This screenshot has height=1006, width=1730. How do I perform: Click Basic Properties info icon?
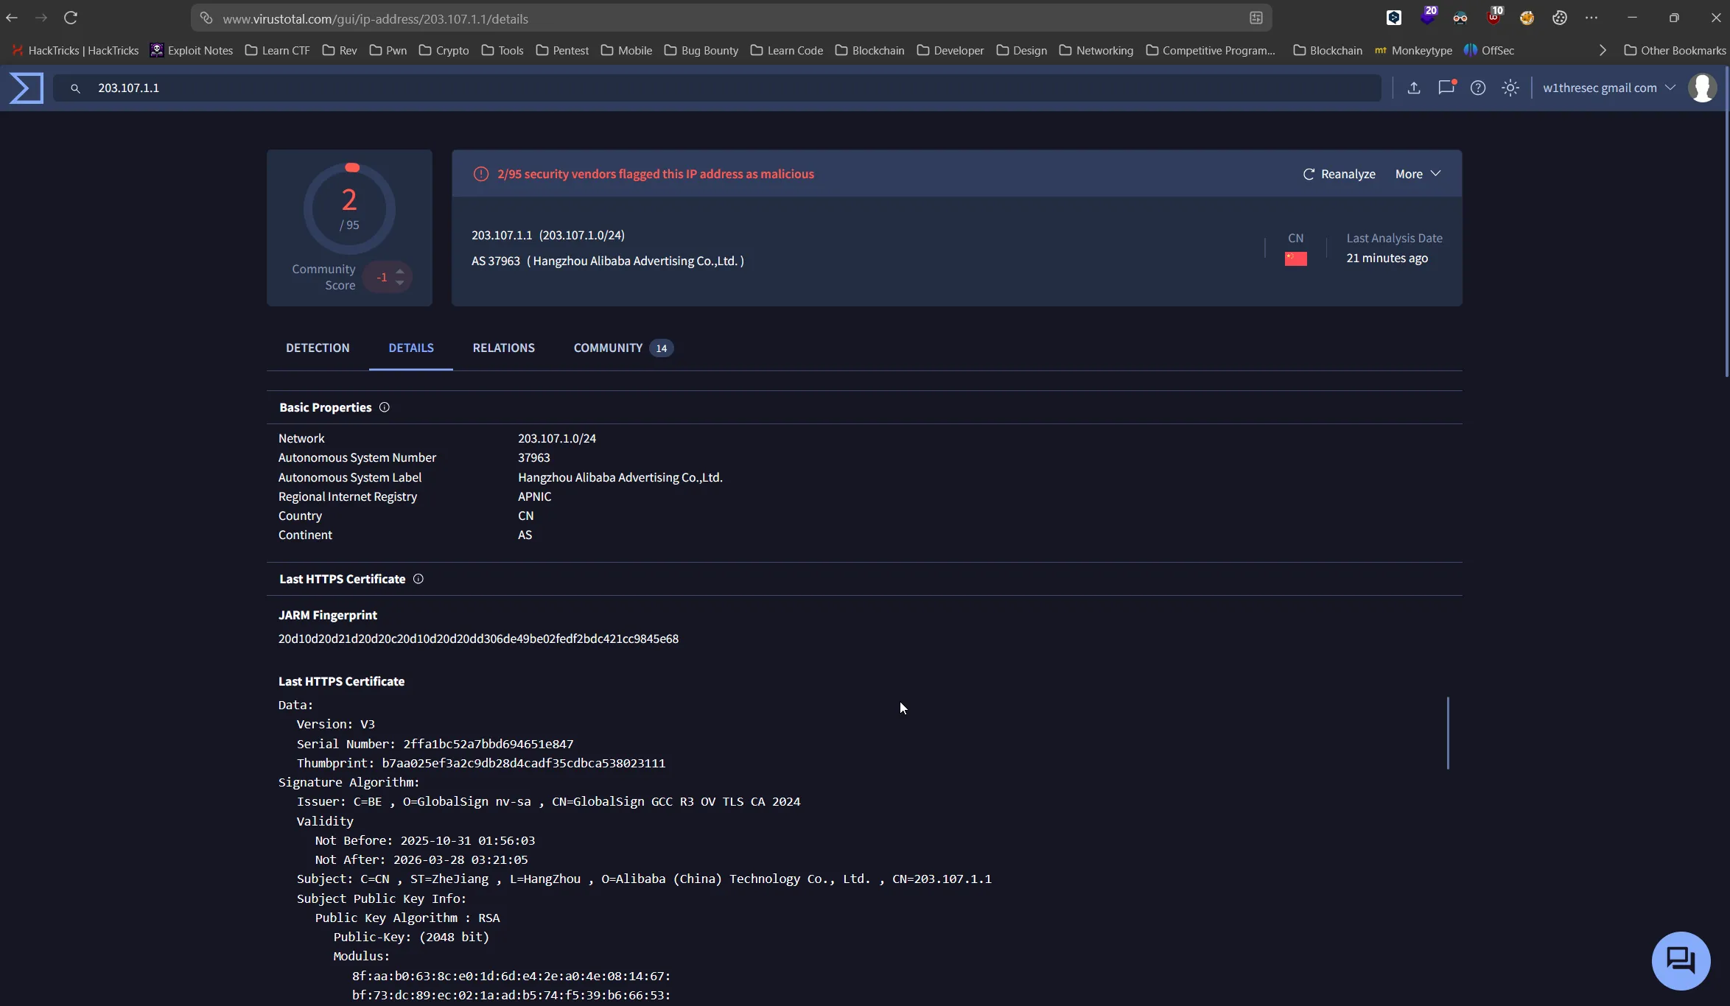(x=384, y=407)
